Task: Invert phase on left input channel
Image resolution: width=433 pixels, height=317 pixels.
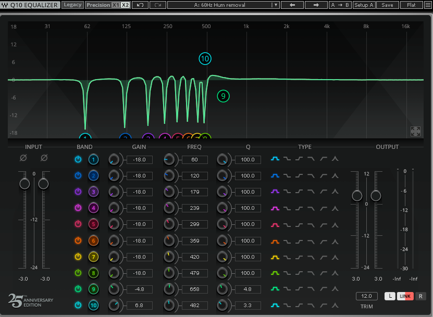Action: 23,158
